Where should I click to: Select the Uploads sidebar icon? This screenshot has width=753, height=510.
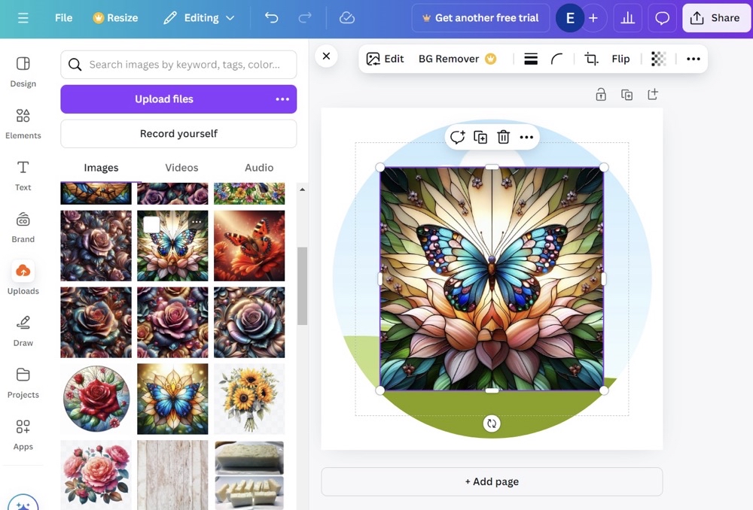coord(23,271)
